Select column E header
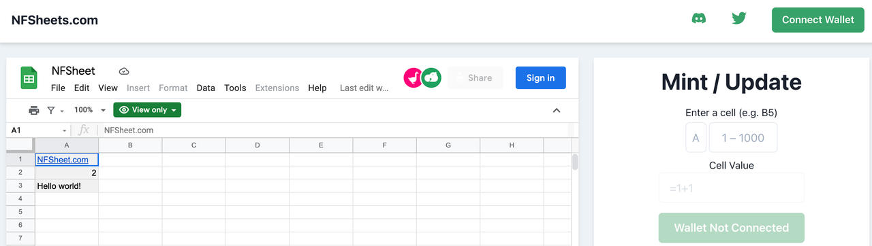This screenshot has width=872, height=246. coord(321,145)
